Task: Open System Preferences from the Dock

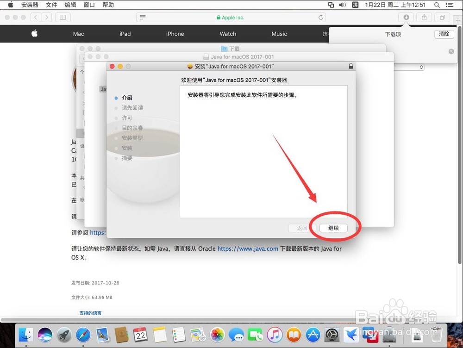Action: tap(332, 335)
